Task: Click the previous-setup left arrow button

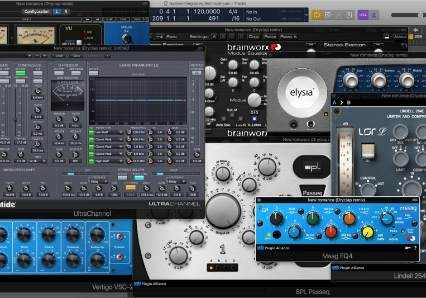Action: pyautogui.click(x=87, y=20)
